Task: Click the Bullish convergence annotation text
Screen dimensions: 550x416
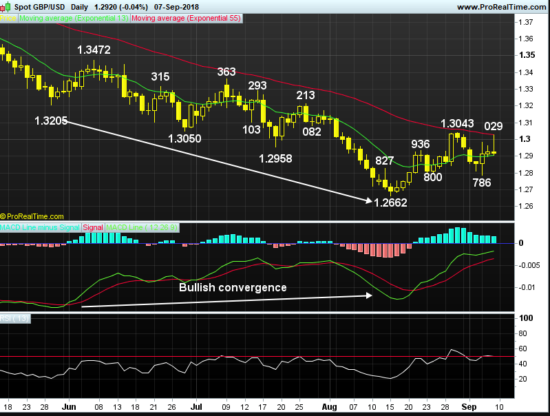Action: [x=233, y=287]
